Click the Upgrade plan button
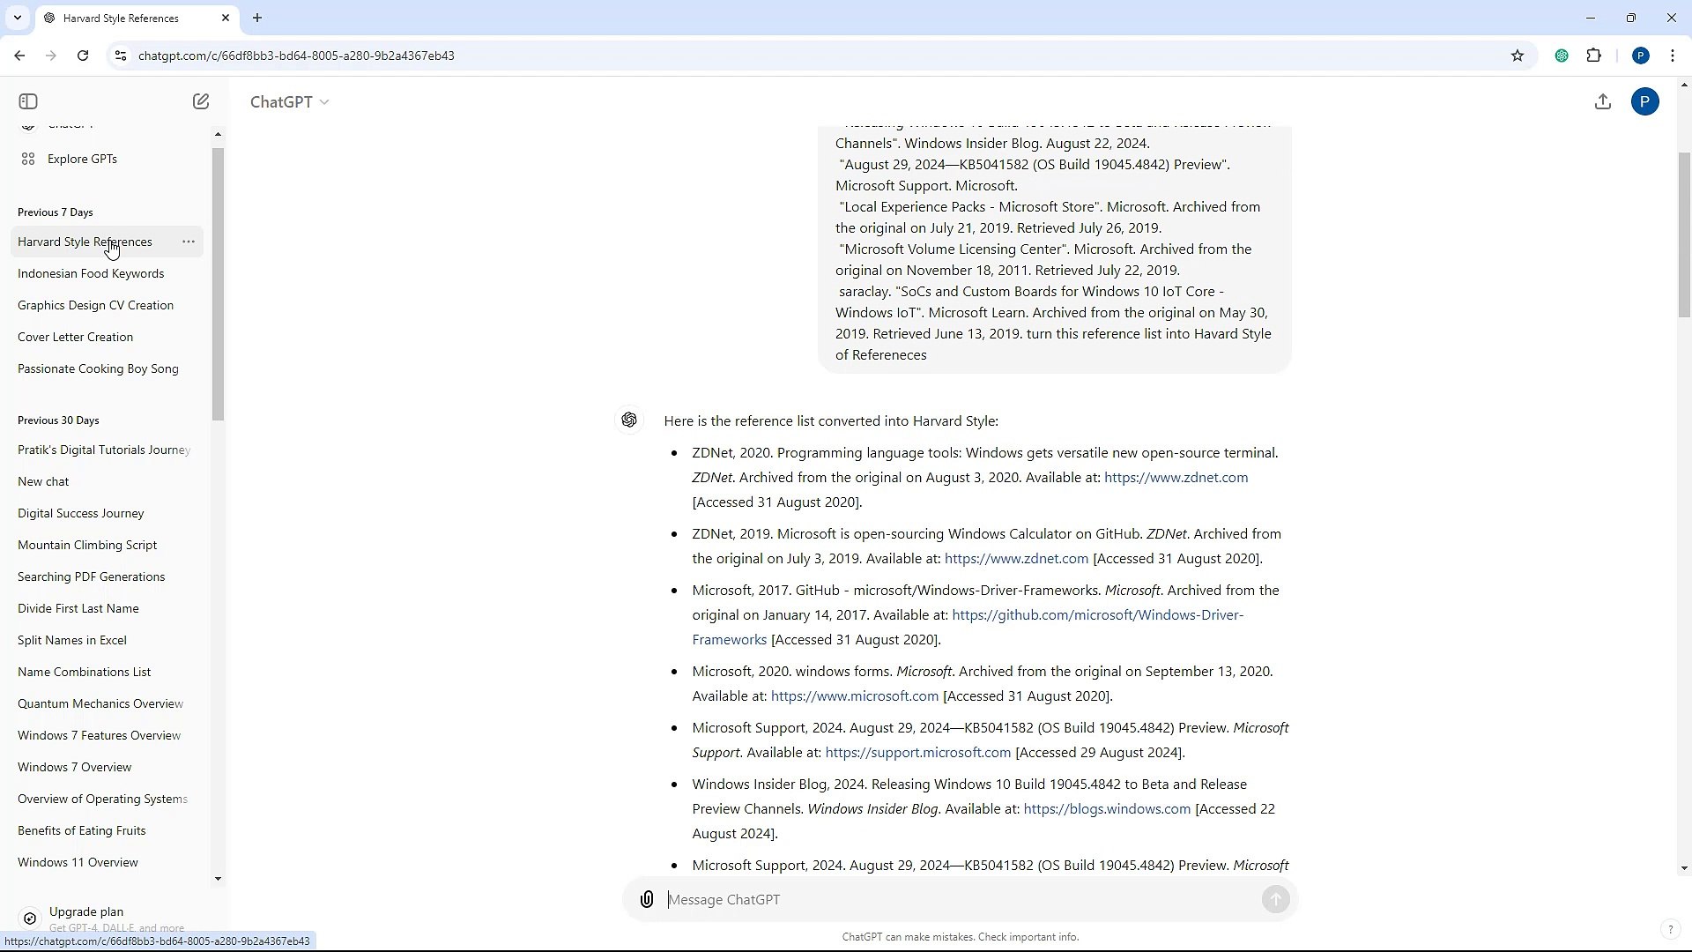 point(86,911)
